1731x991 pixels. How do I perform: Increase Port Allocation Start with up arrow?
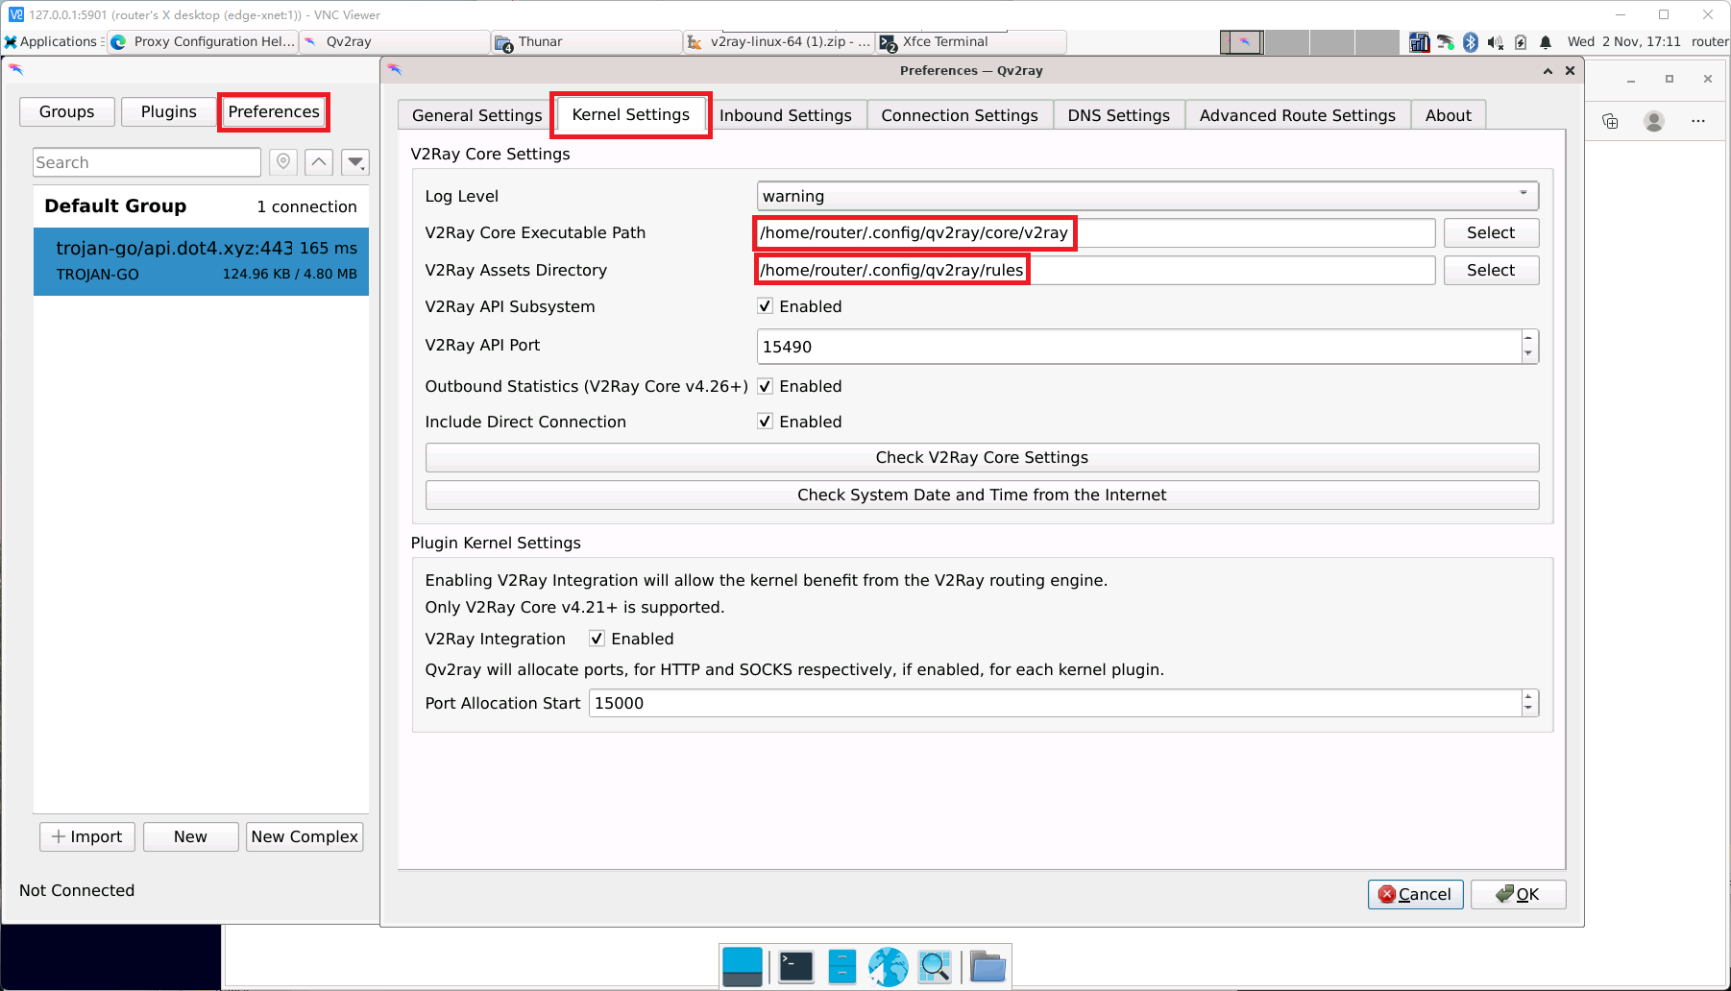click(x=1529, y=696)
